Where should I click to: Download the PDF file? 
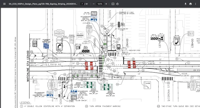pos(186,4)
